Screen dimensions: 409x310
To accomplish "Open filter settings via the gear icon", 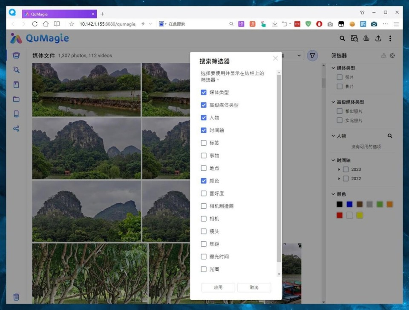I will click(392, 56).
